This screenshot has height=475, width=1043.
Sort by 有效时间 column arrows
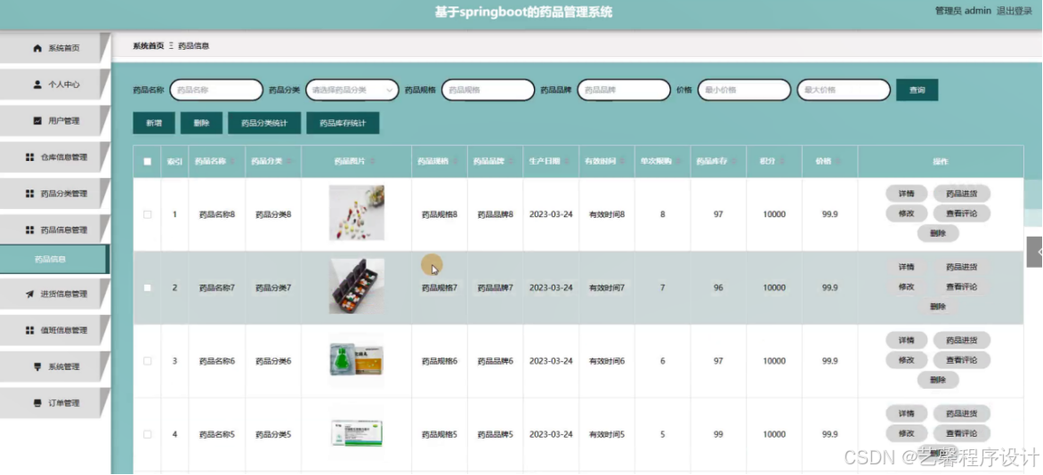pos(623,162)
